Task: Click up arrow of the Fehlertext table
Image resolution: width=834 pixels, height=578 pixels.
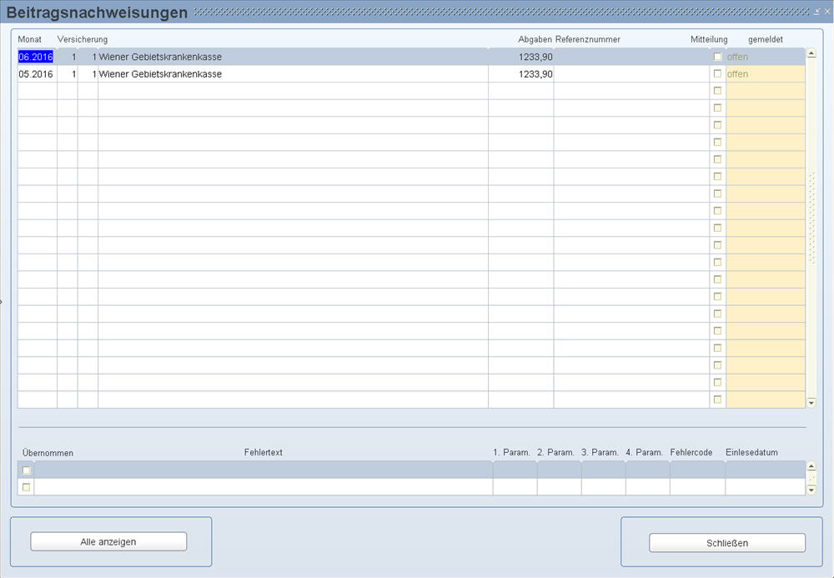Action: click(x=812, y=467)
